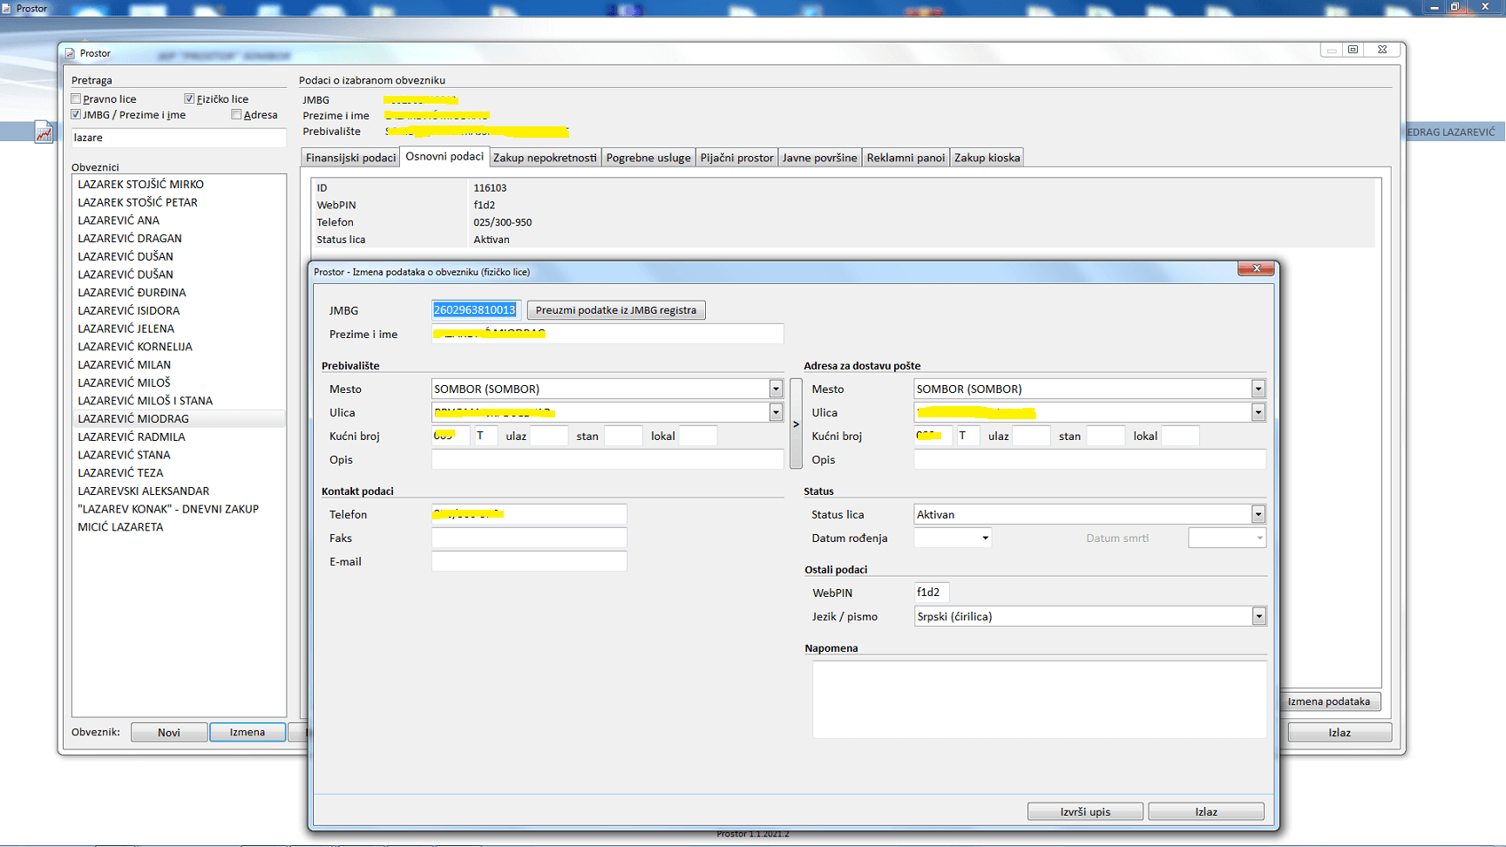
Task: Click Preuzmi podatke iz JMBG registra
Action: 616,310
